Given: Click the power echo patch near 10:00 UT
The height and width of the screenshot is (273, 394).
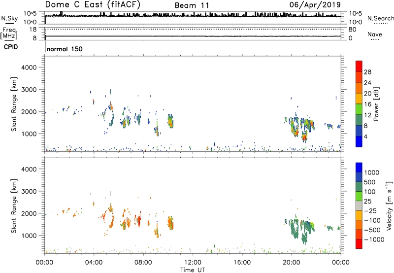Looking at the screenshot, I should [x=170, y=121].
